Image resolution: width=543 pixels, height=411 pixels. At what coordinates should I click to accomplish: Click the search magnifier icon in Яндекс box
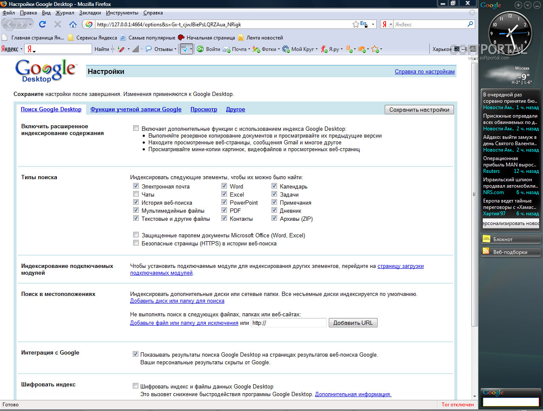pos(470,24)
